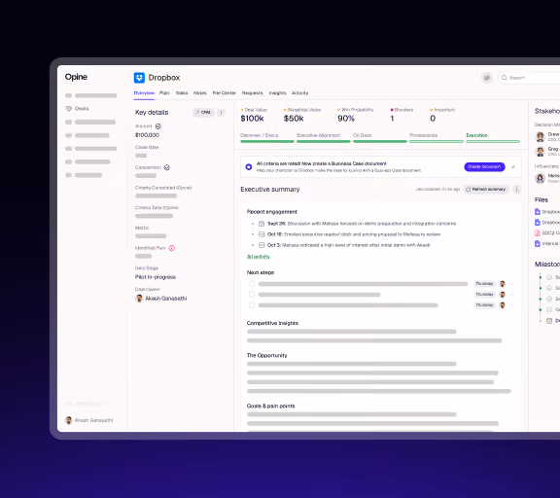
Task: Click the Opine logo in the sidebar
Action: click(76, 77)
